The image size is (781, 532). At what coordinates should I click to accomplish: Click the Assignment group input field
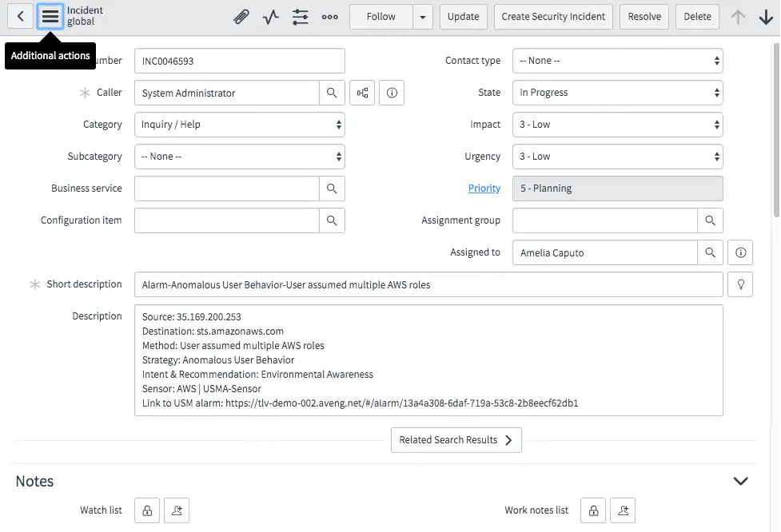(x=604, y=220)
